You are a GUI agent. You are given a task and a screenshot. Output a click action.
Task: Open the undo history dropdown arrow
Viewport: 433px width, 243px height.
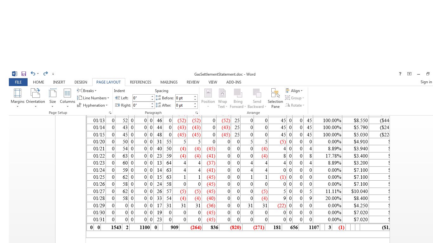tap(38, 74)
